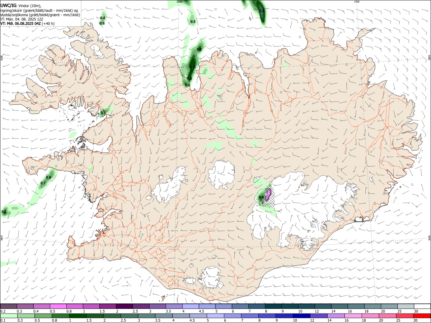Click the '0.9' value beside the purple patch
This screenshot has width=431, height=323.
pyautogui.click(x=261, y=197)
